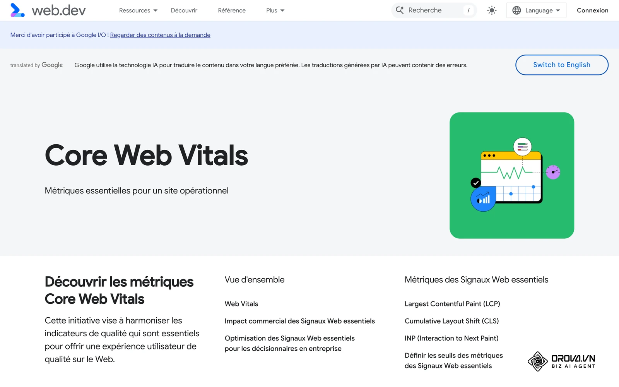
Task: Click Métriques essentielles pour un site opérationnel
Action: point(137,190)
